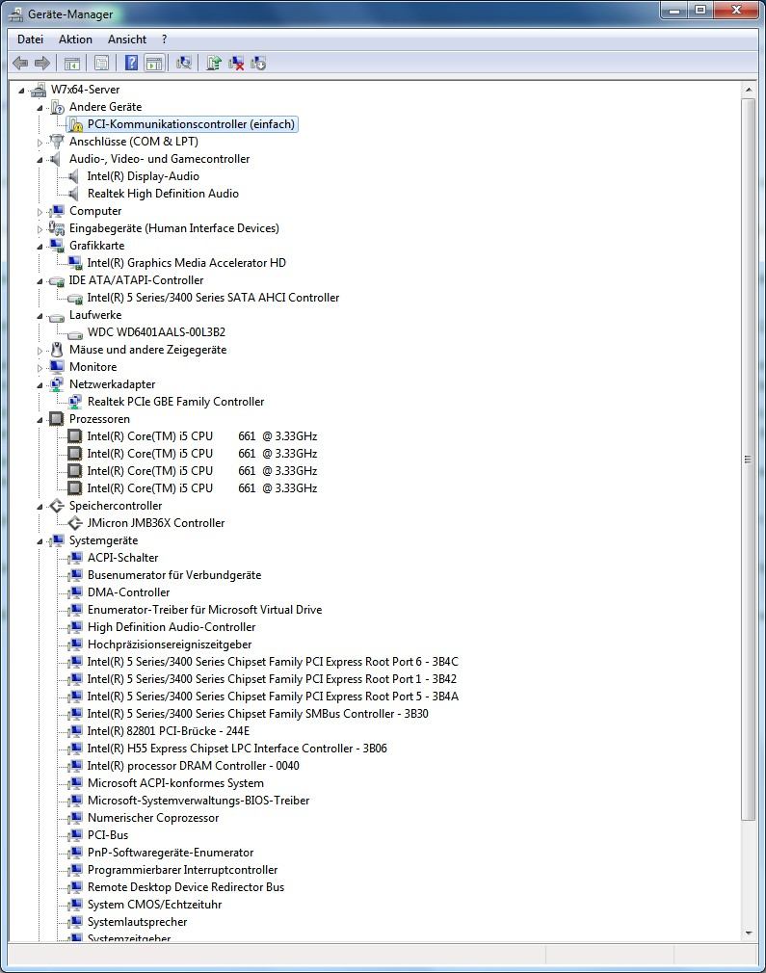Click the speaker icon of Intel(R) Display-Audio
Viewport: 766px width, 973px height.
tap(74, 177)
